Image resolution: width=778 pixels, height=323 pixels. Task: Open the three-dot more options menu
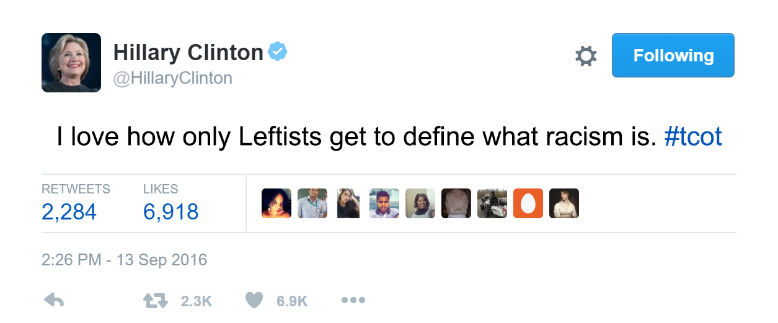[x=353, y=301]
